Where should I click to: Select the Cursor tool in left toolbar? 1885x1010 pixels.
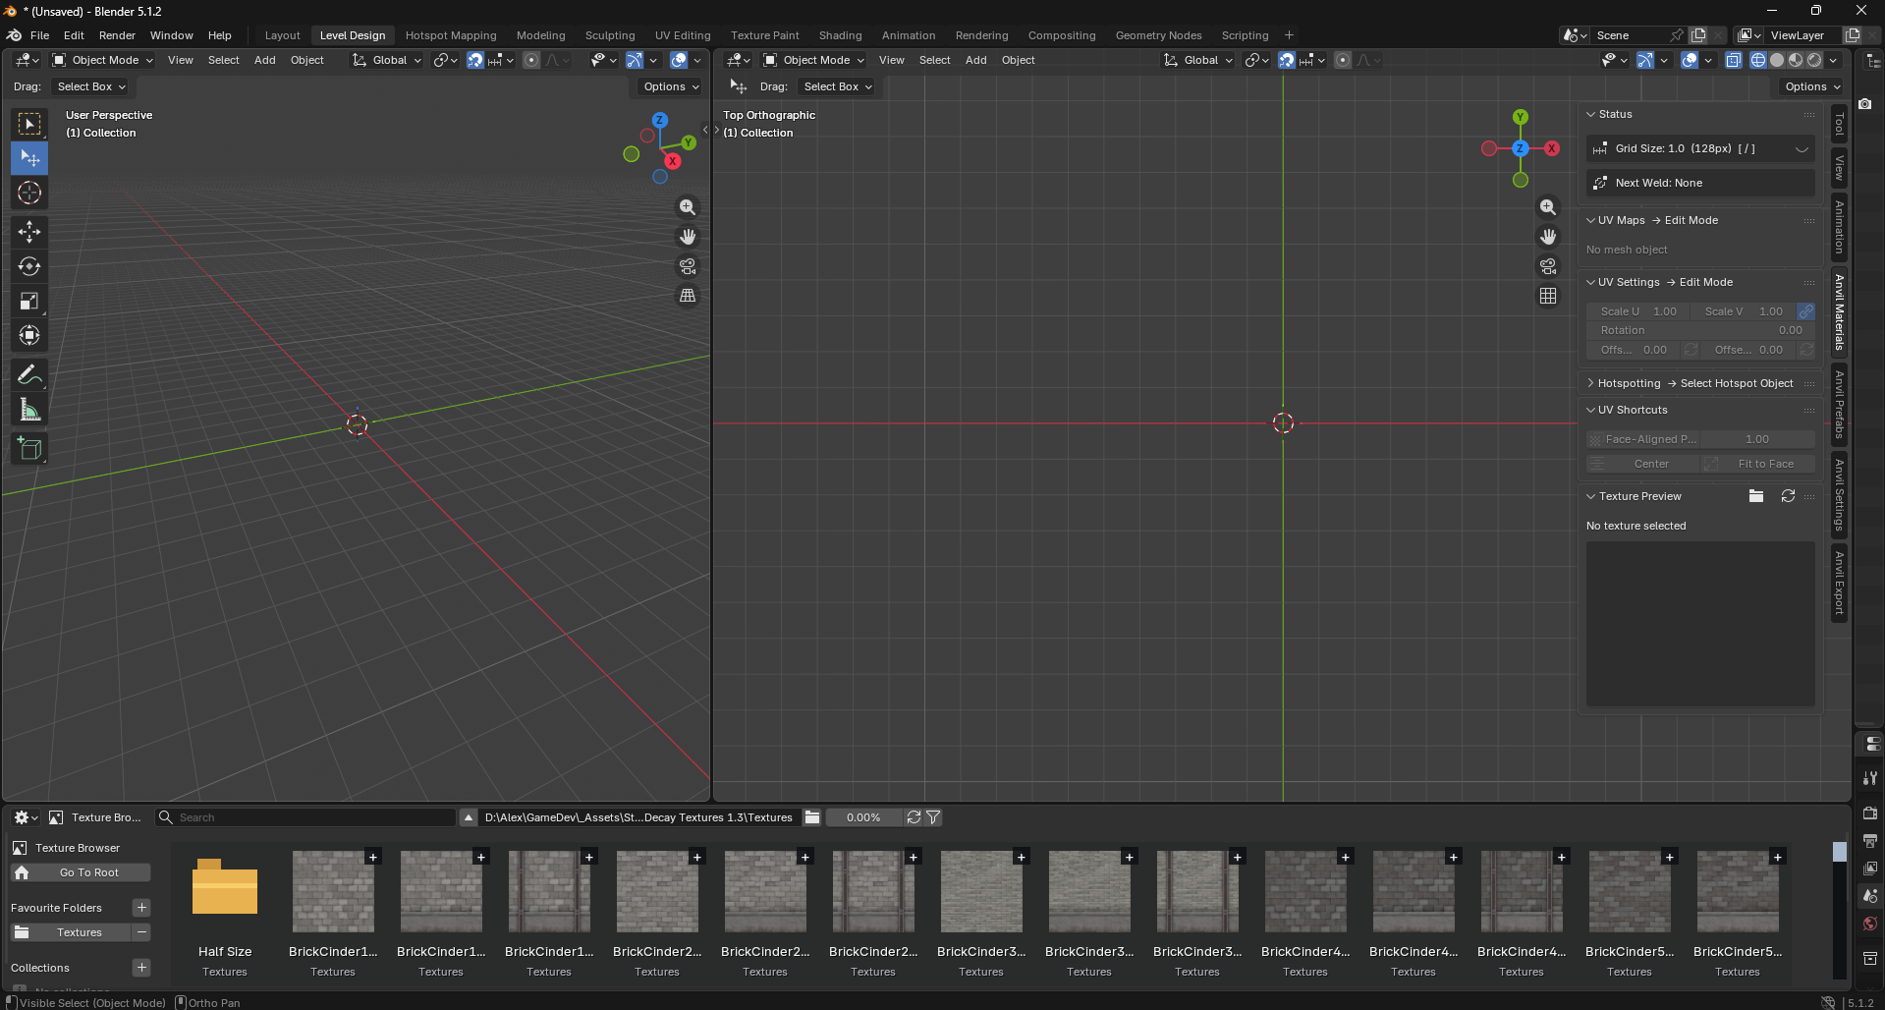click(29, 193)
